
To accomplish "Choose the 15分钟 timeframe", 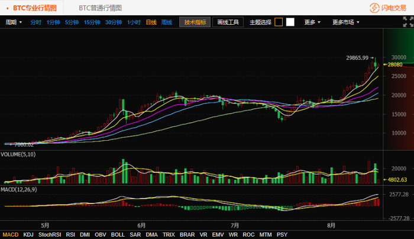I will pos(92,22).
